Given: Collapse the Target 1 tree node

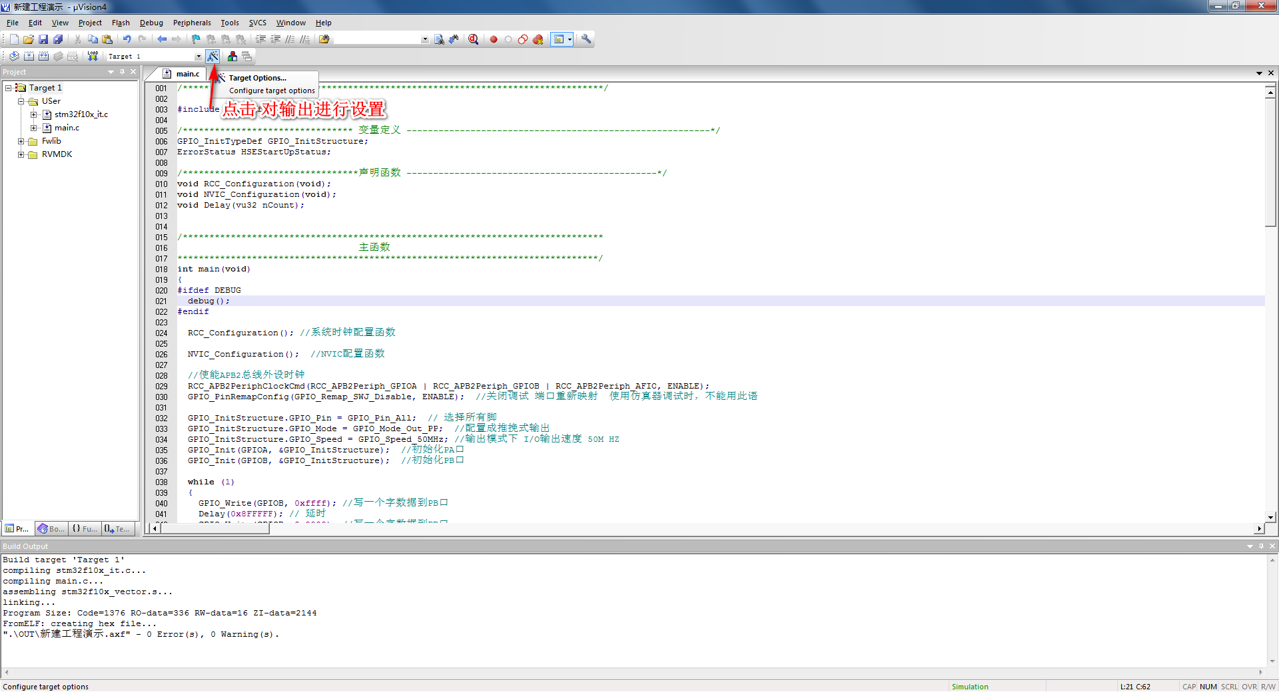Looking at the screenshot, I should point(8,88).
